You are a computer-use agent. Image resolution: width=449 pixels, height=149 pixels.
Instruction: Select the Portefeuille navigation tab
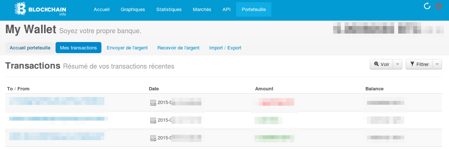click(254, 10)
